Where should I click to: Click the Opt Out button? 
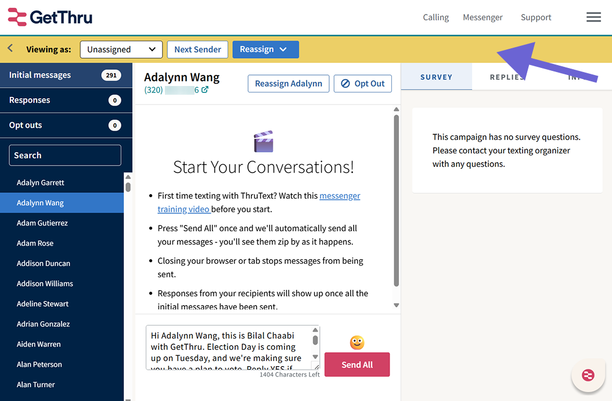coord(362,84)
